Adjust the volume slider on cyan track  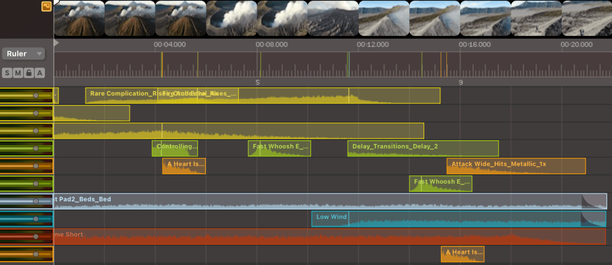[x=36, y=219]
